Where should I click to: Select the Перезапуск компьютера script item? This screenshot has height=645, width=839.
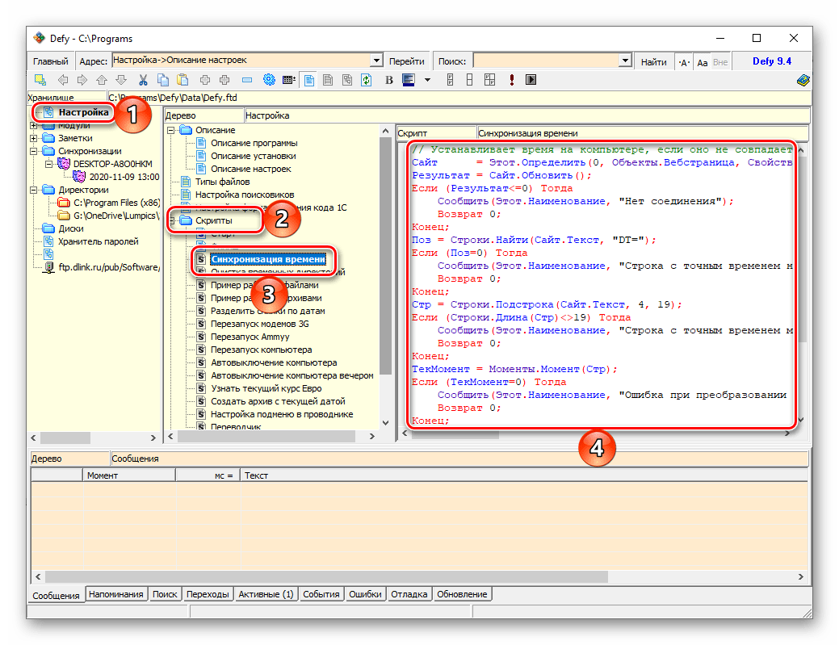coord(261,350)
